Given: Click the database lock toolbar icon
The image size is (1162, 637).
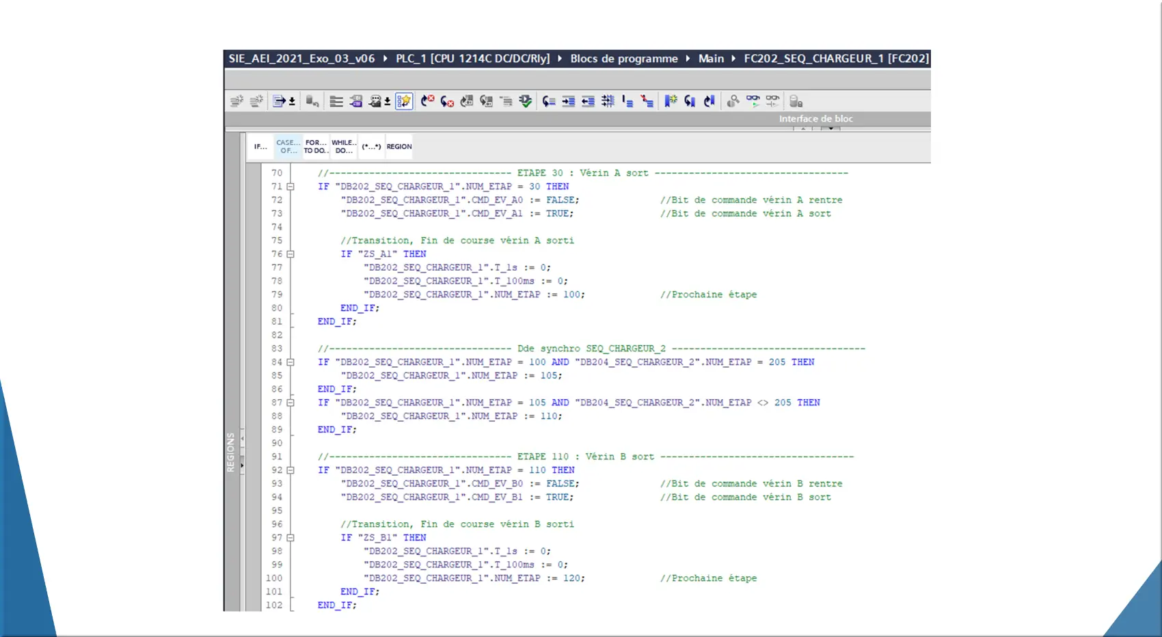Looking at the screenshot, I should point(796,101).
